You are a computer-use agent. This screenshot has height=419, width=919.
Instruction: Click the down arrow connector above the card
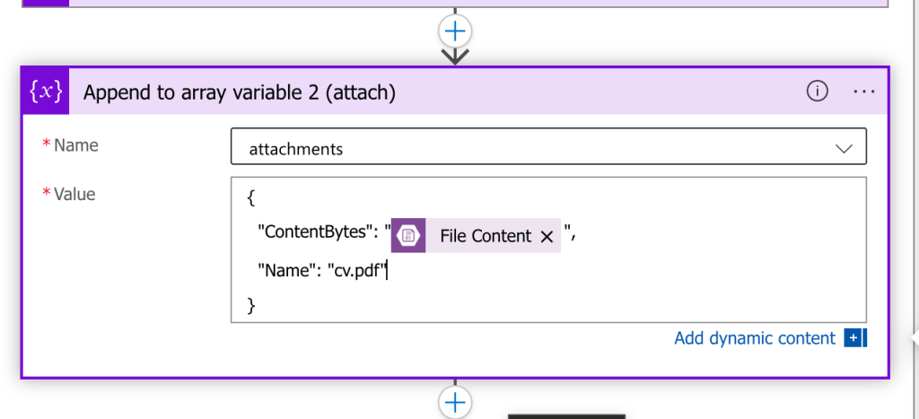[455, 57]
